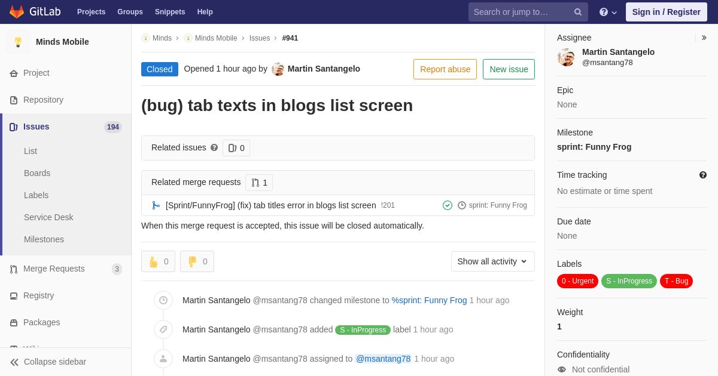
Task: Click the thumbs up reaction button
Action: click(158, 261)
